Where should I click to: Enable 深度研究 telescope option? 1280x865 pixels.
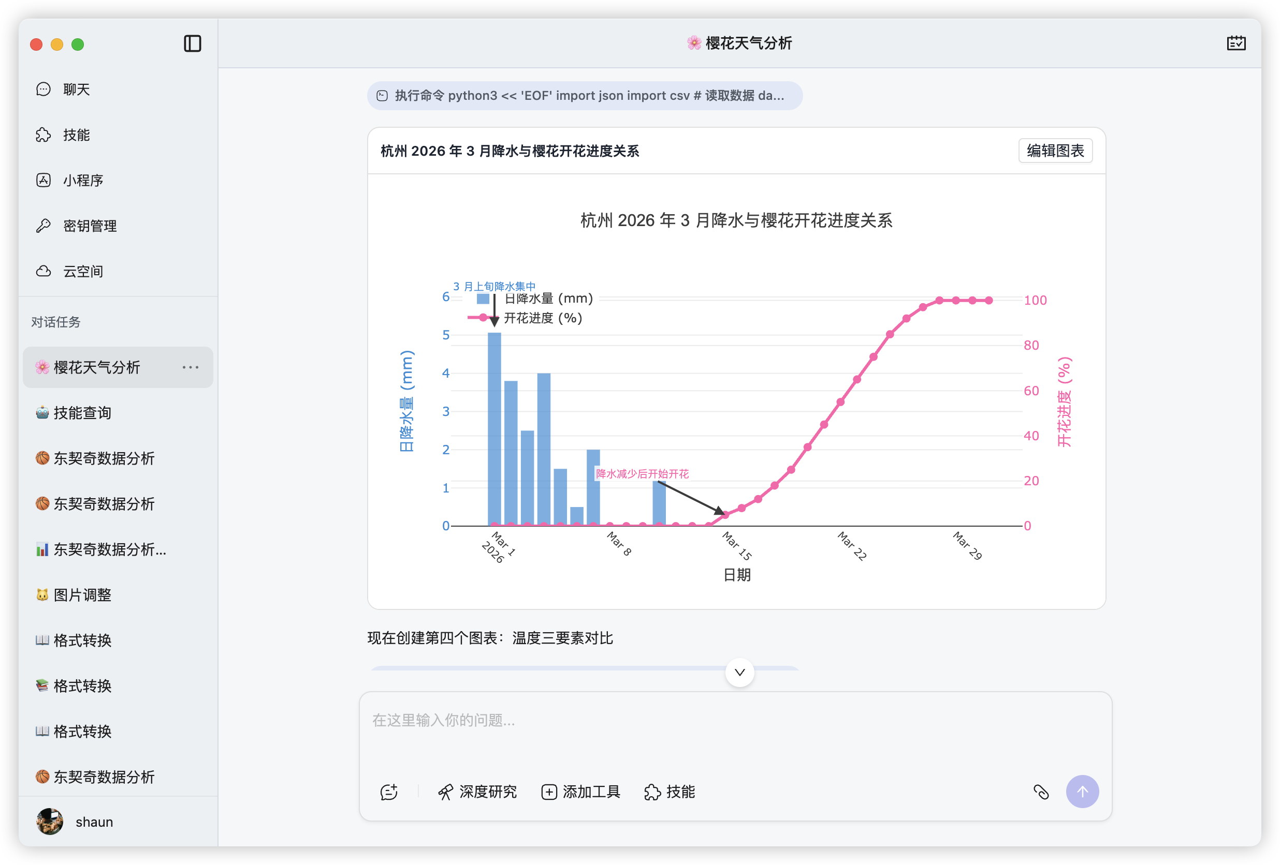pos(477,792)
